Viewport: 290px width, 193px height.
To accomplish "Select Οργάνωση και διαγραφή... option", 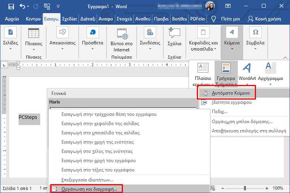I will [130, 189].
